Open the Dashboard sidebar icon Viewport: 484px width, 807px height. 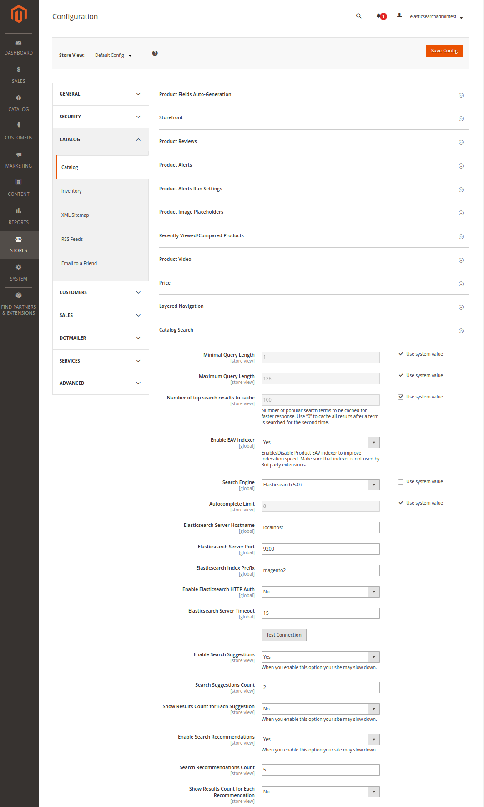click(x=19, y=43)
